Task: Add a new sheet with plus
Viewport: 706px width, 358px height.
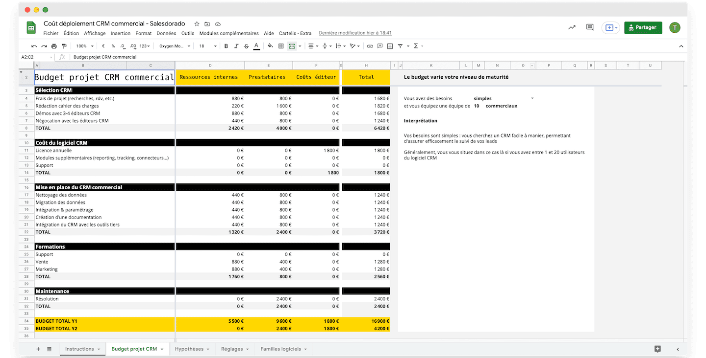Action: pyautogui.click(x=38, y=349)
